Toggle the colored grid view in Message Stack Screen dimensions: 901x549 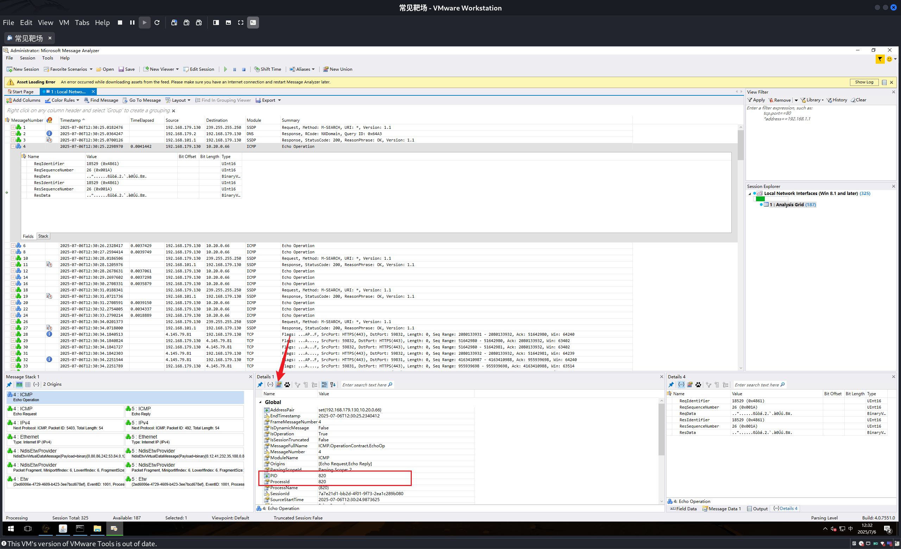pos(19,384)
